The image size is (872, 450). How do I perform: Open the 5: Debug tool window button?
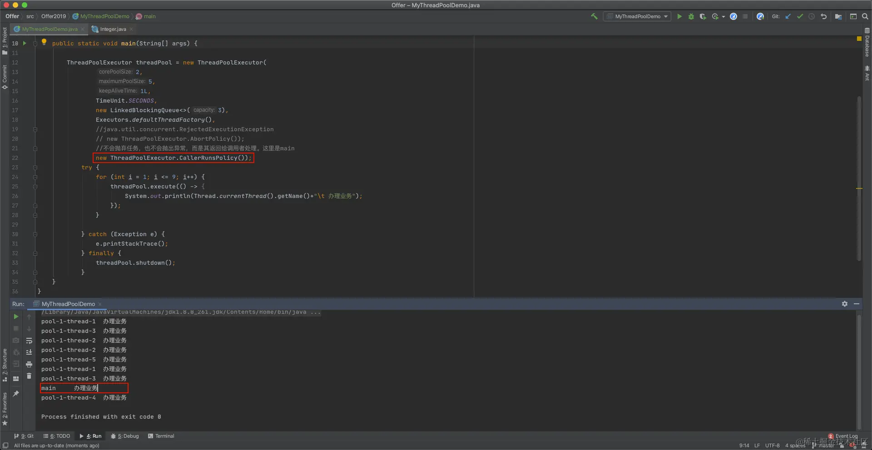(125, 436)
